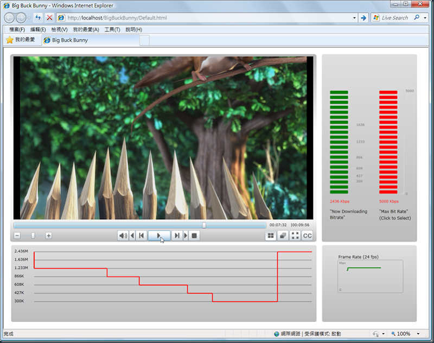The width and height of the screenshot is (434, 343).
Task: Skip to the previous chapter
Action: coord(141,236)
